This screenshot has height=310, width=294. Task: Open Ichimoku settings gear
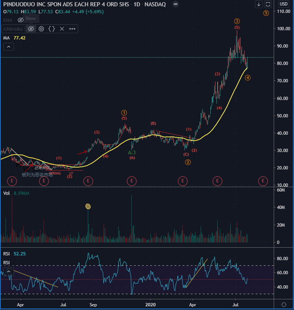coord(41,29)
